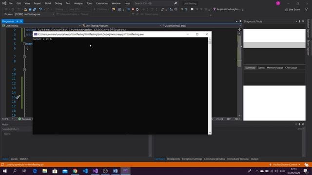Click the console window down scroll arrow
Viewport: 312px width, 175px height.
point(210,133)
